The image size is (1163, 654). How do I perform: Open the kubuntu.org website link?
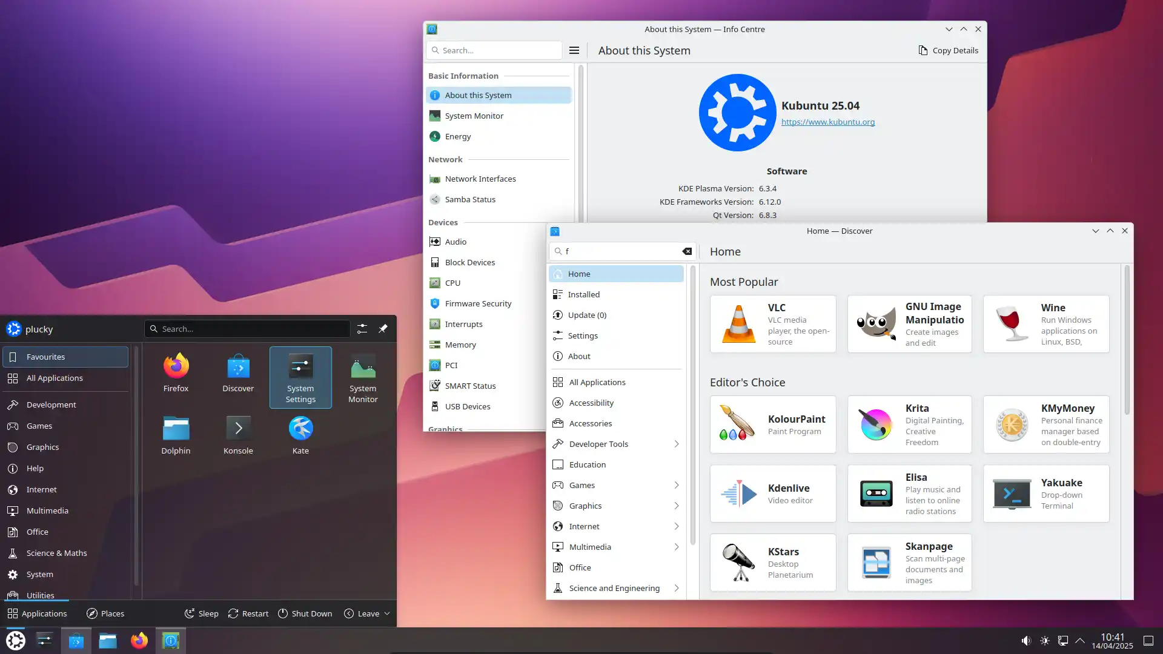pos(827,122)
